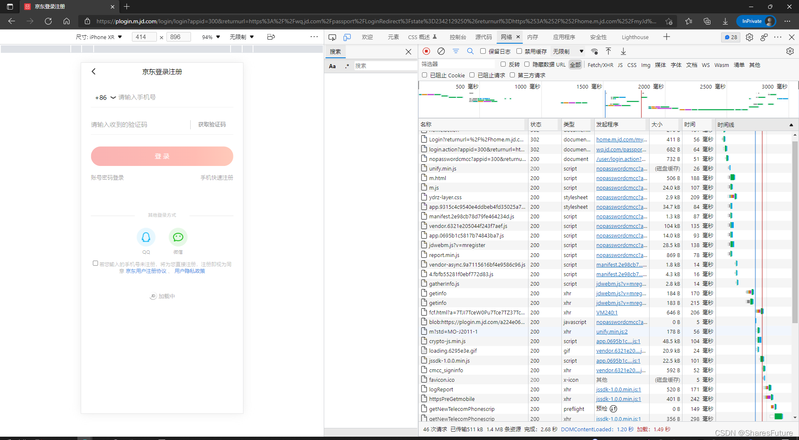
Task: Open DevTools settings gear icon
Action: coord(749,37)
